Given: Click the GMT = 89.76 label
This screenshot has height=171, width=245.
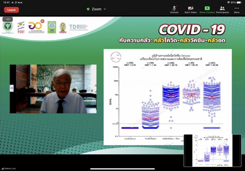Looking at the screenshot, I should [x=171, y=65].
